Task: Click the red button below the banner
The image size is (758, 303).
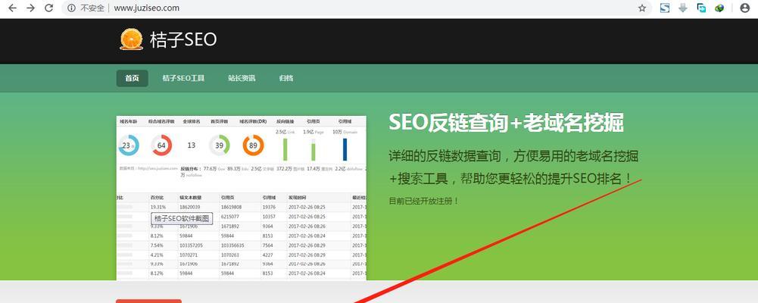Action: click(149, 301)
